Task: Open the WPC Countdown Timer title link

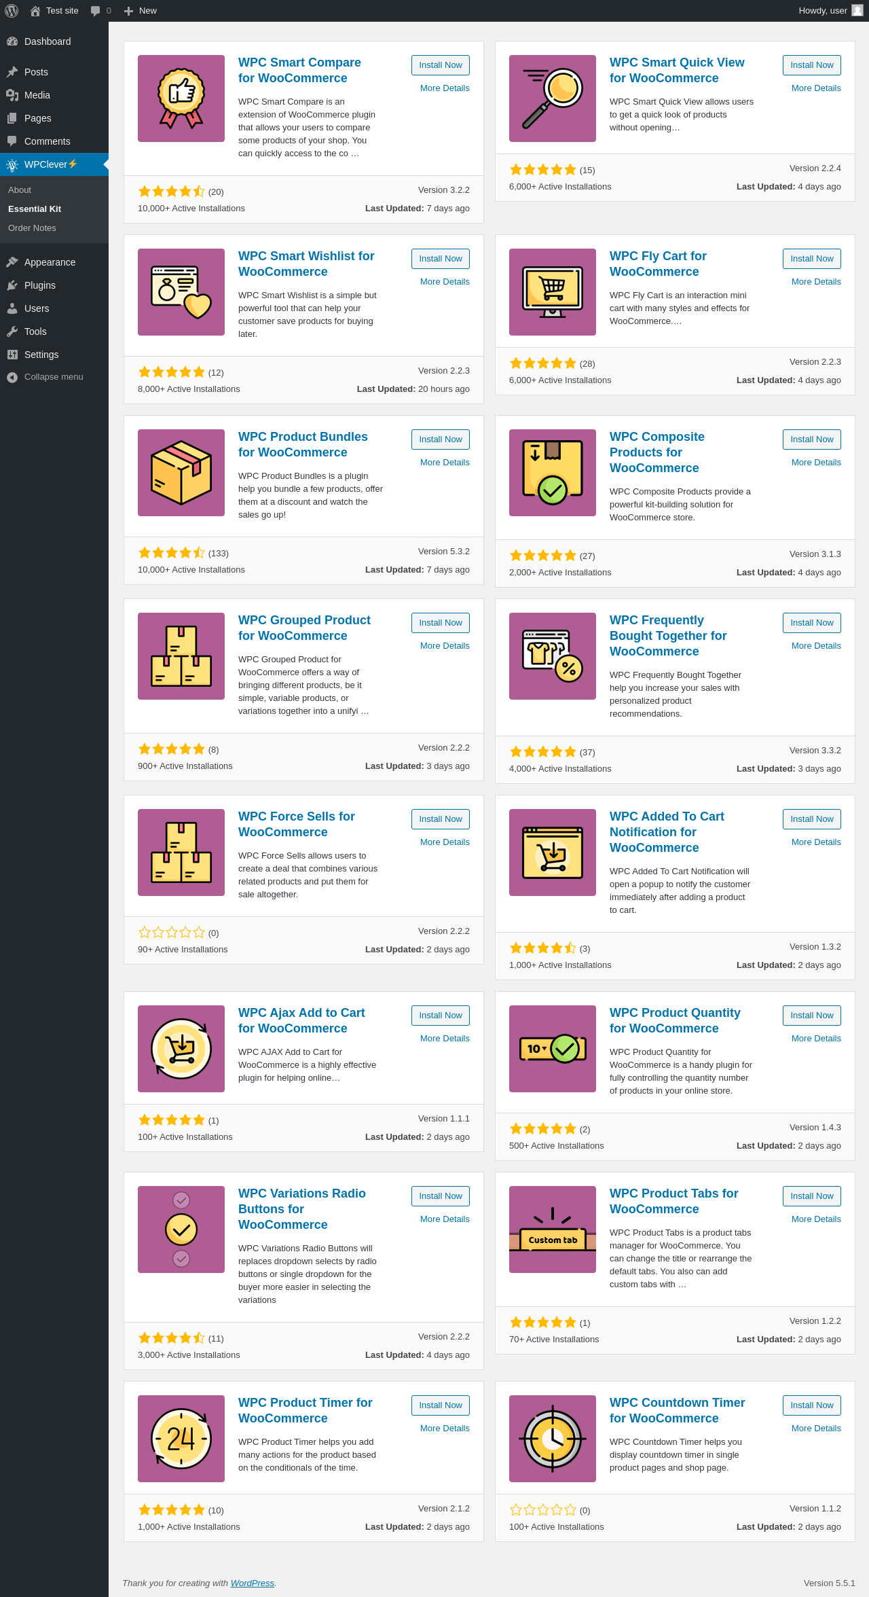Action: [x=677, y=1411]
